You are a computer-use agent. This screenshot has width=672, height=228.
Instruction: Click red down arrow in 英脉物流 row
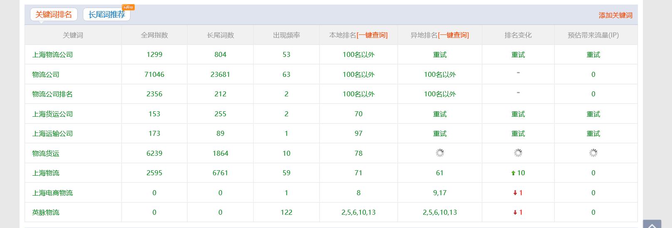[515, 213]
